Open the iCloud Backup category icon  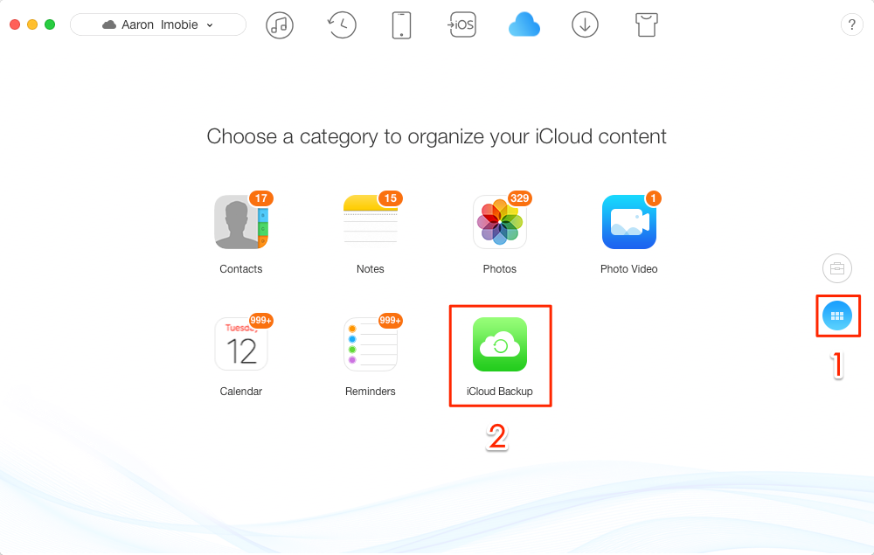(x=499, y=344)
